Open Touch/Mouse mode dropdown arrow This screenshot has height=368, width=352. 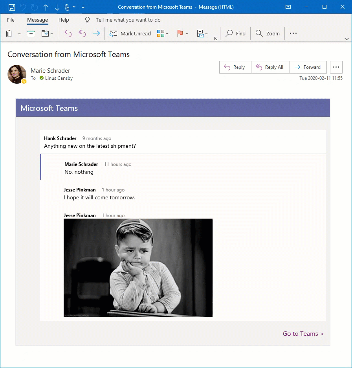[x=74, y=7]
